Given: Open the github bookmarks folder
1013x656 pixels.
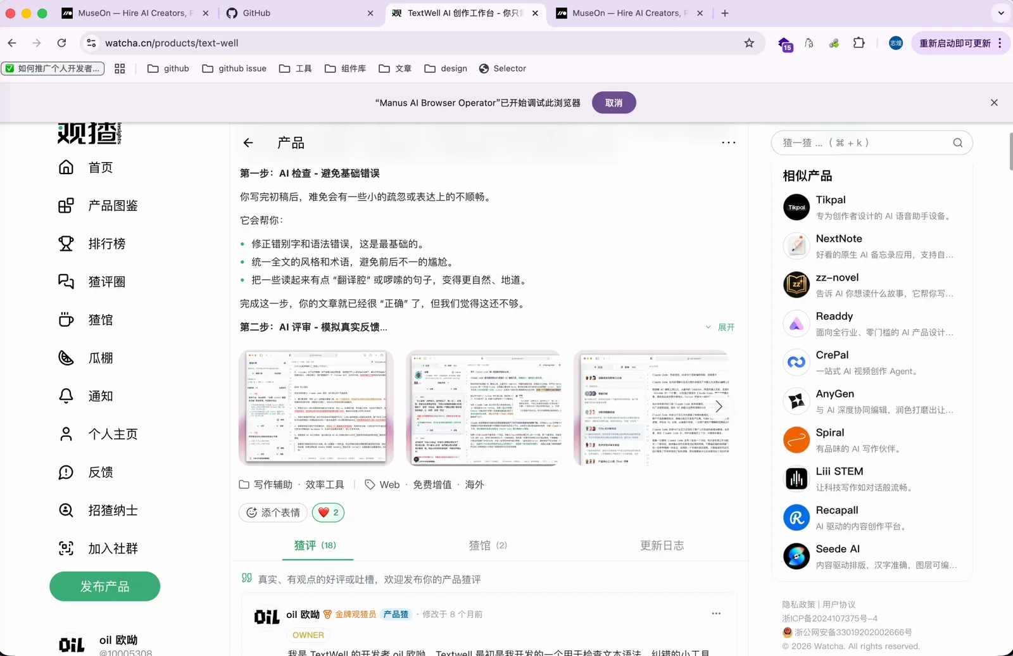Looking at the screenshot, I should [168, 68].
